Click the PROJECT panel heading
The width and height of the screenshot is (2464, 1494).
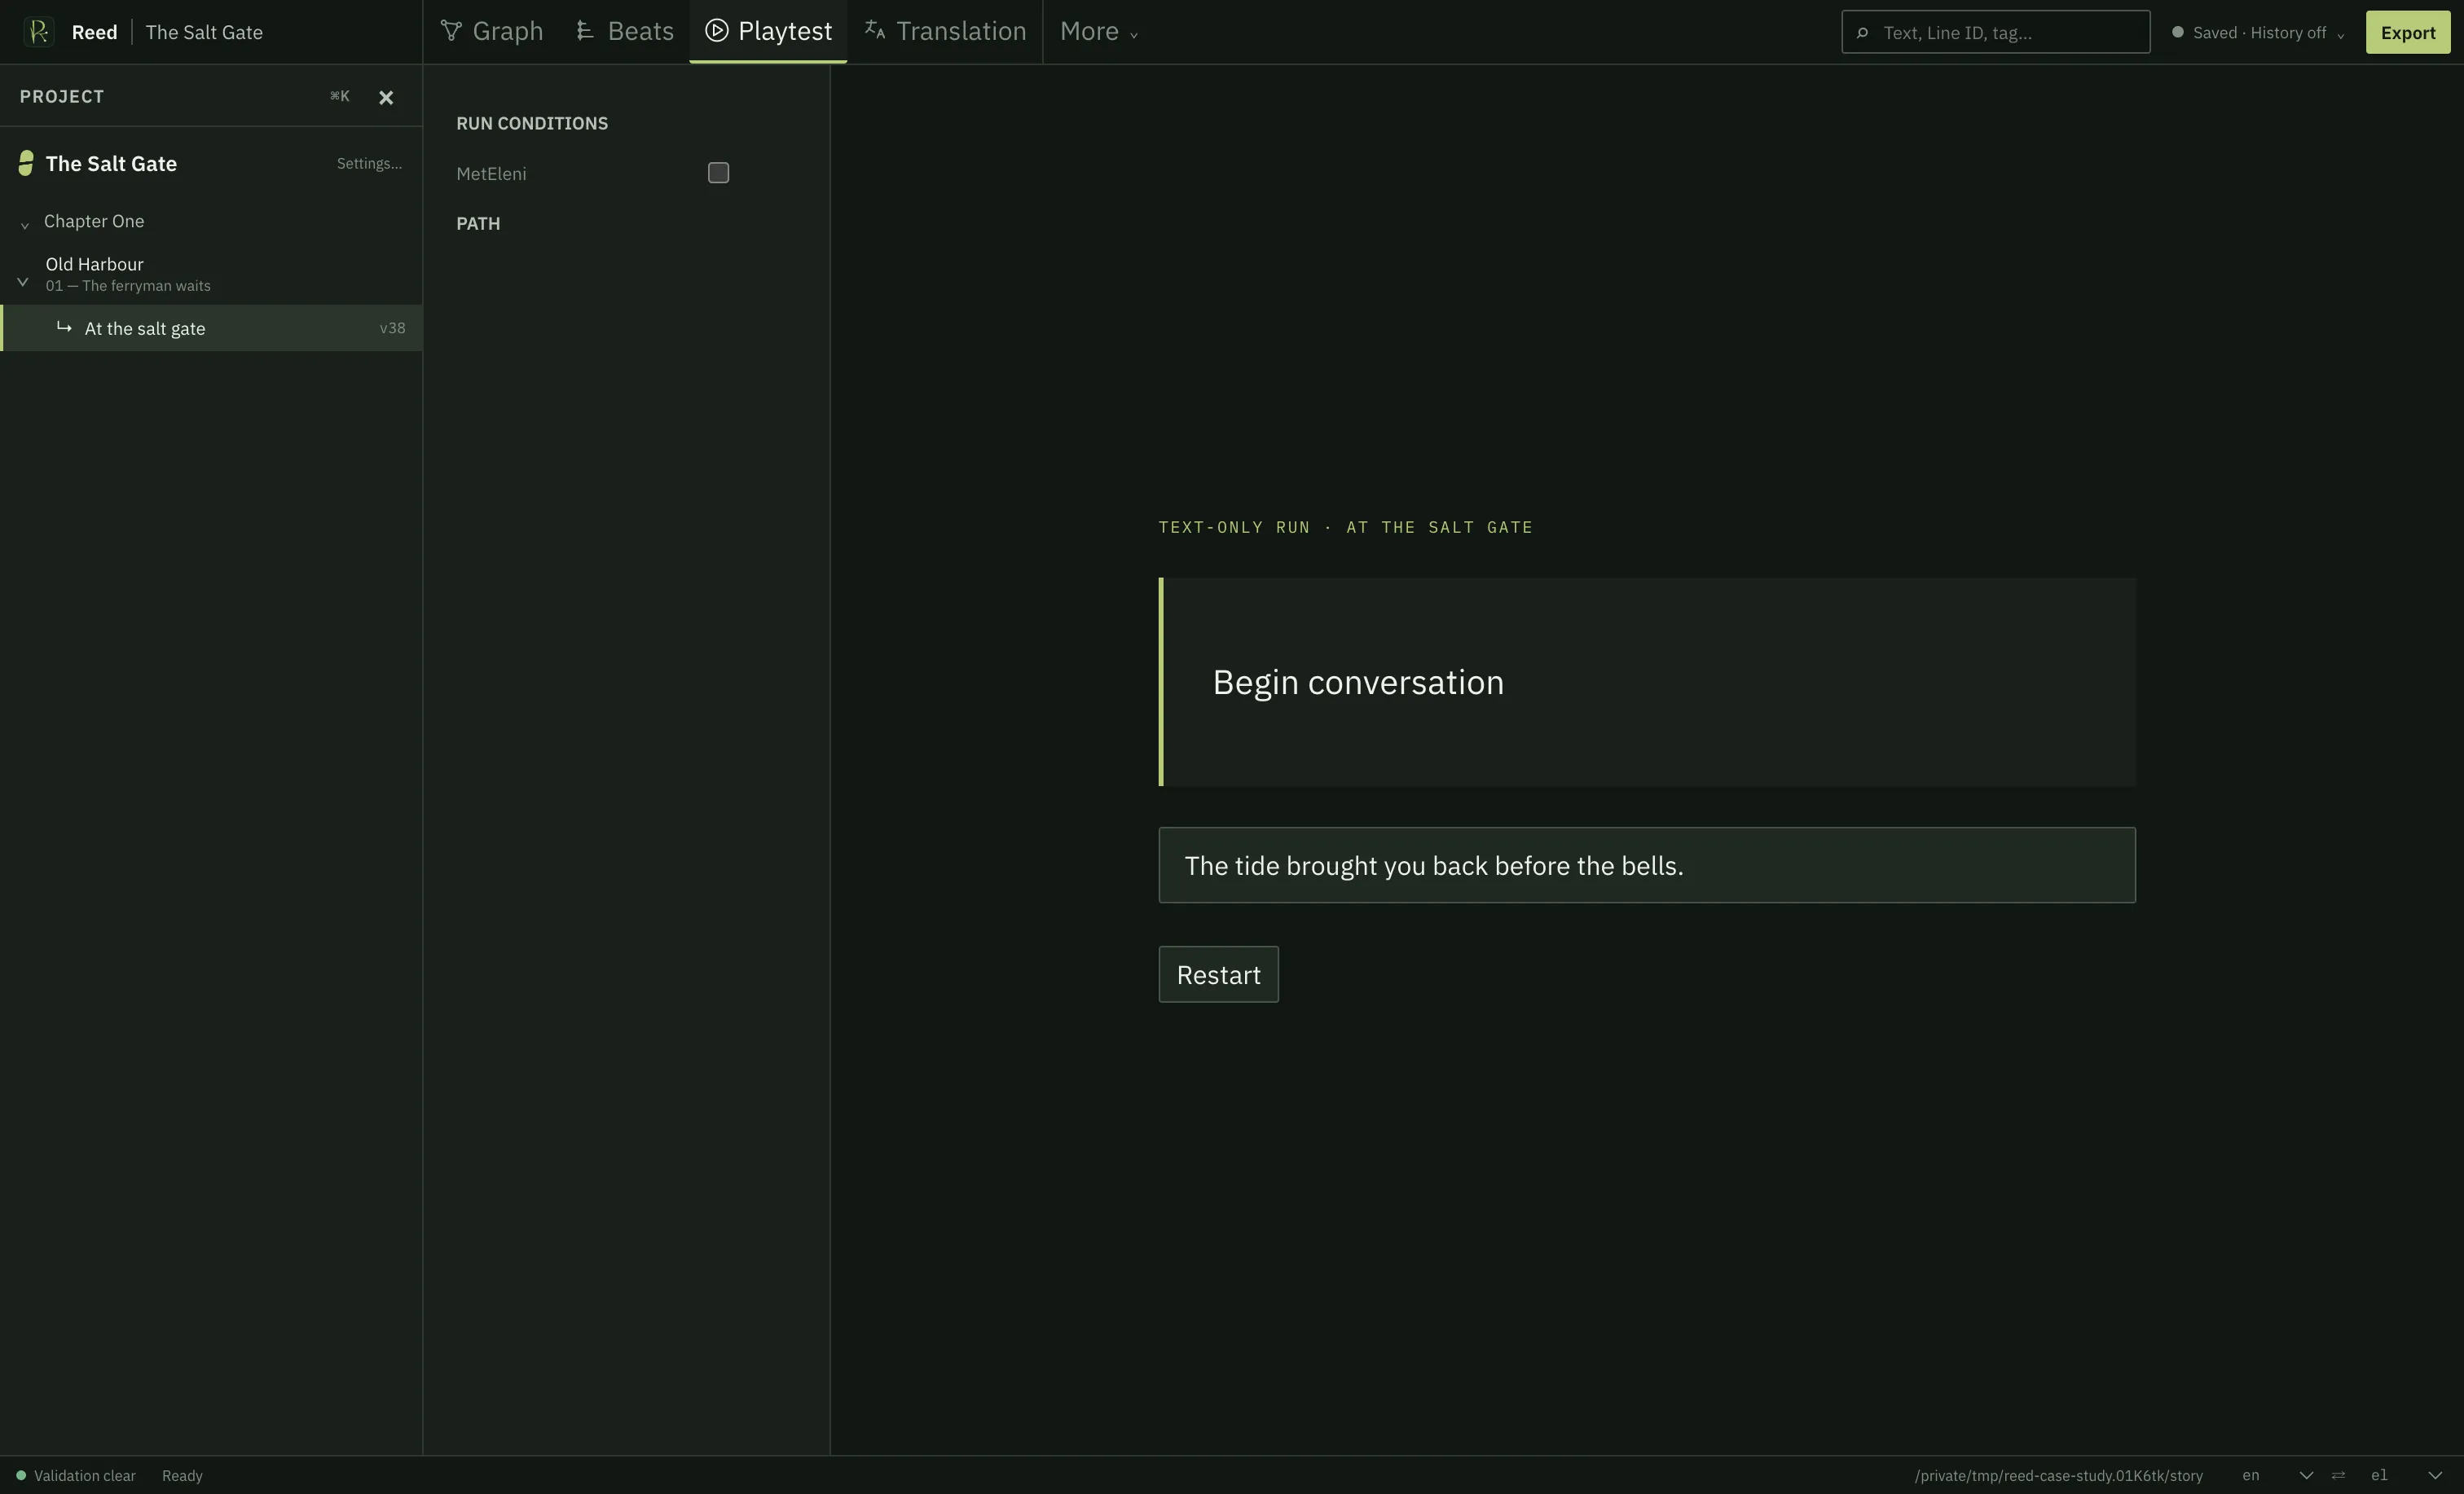coord(62,96)
